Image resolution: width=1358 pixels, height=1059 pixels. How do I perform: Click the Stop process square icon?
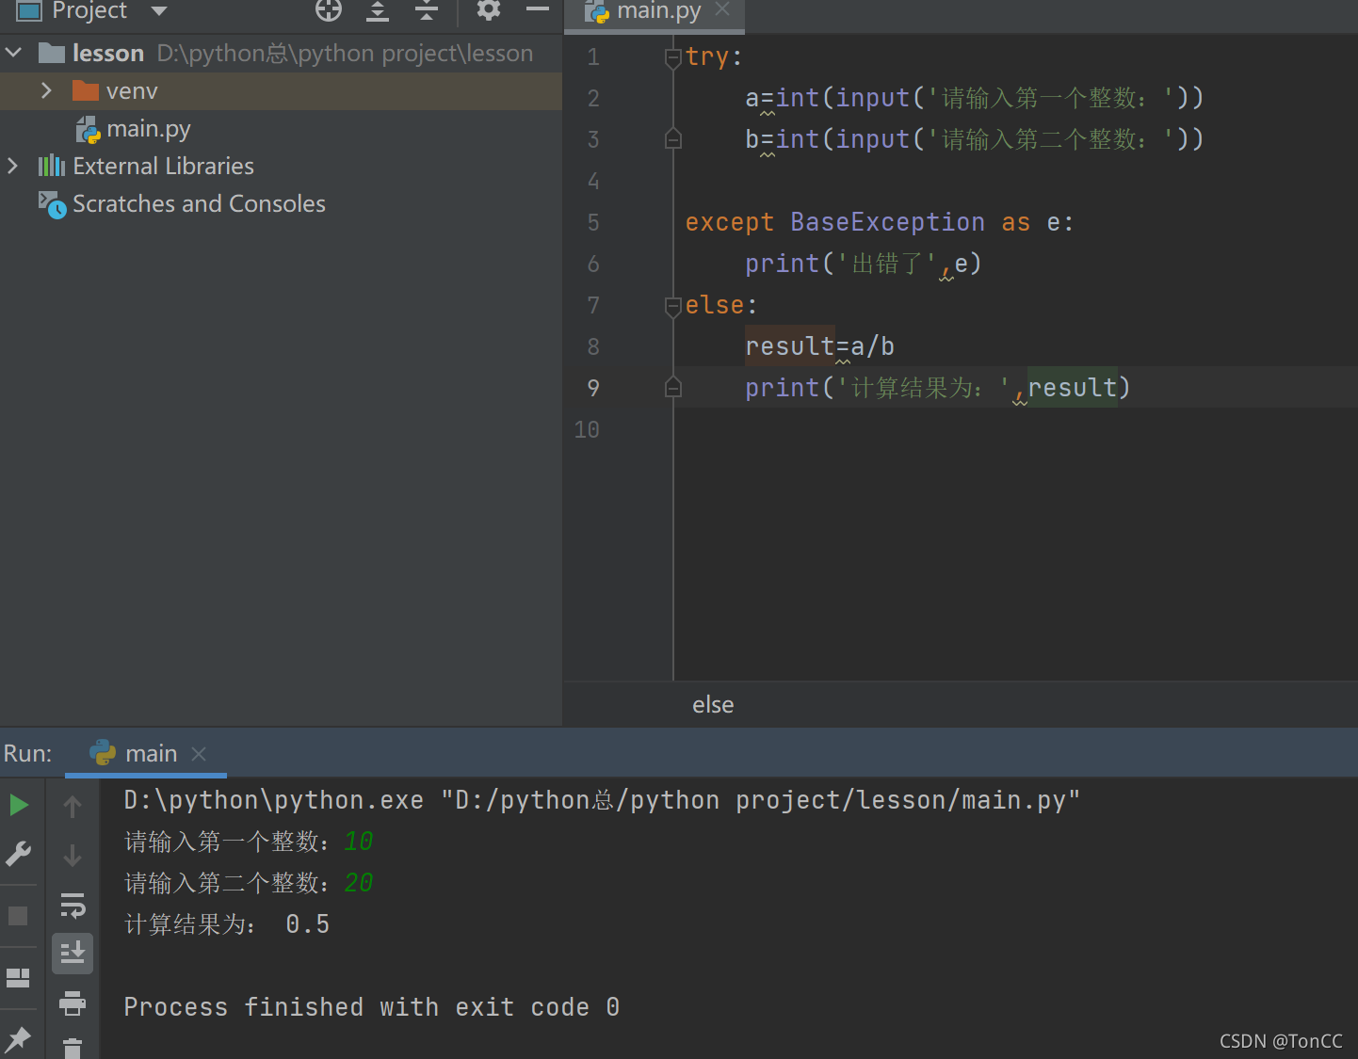(x=18, y=916)
